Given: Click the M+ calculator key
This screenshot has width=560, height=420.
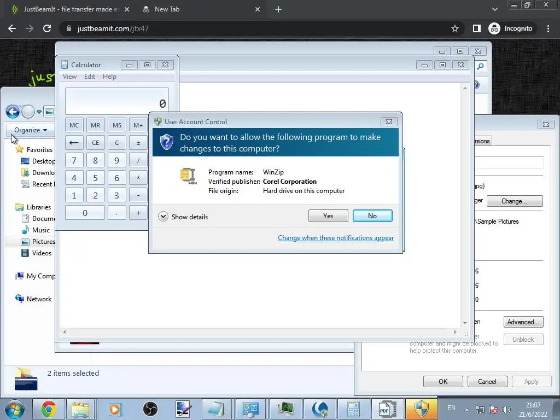Looking at the screenshot, I should coord(138,125).
